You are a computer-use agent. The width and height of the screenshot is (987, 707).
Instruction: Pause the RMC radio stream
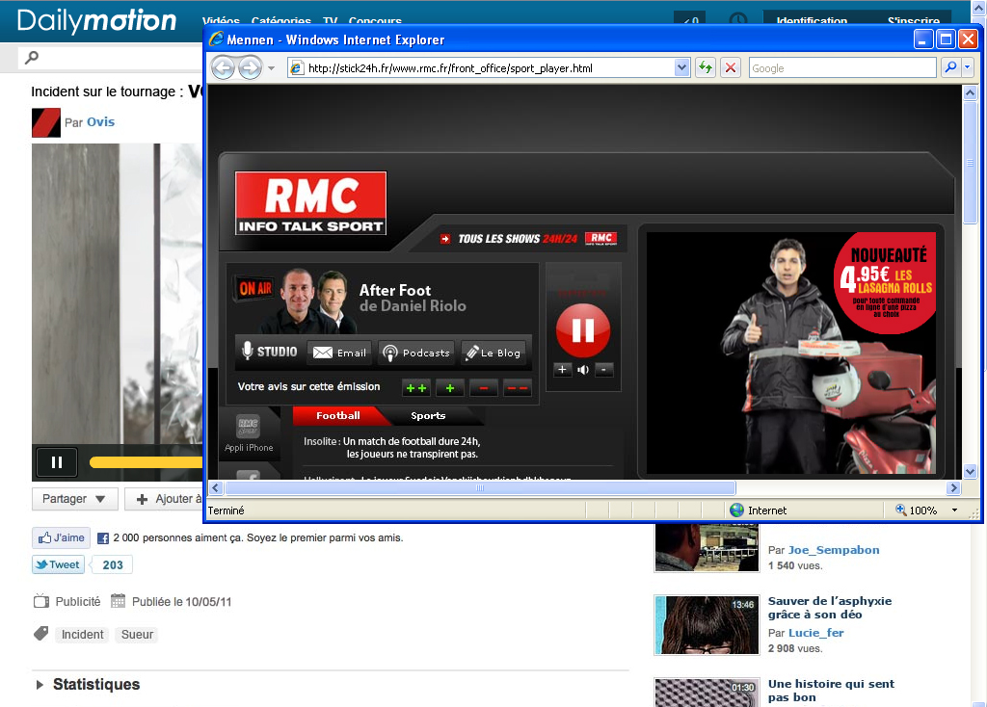coord(582,330)
